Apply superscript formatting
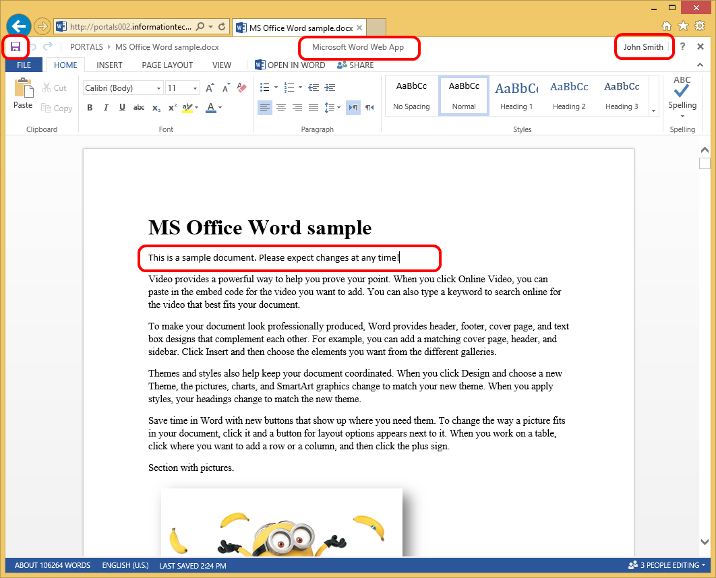This screenshot has width=716, height=578. click(172, 108)
